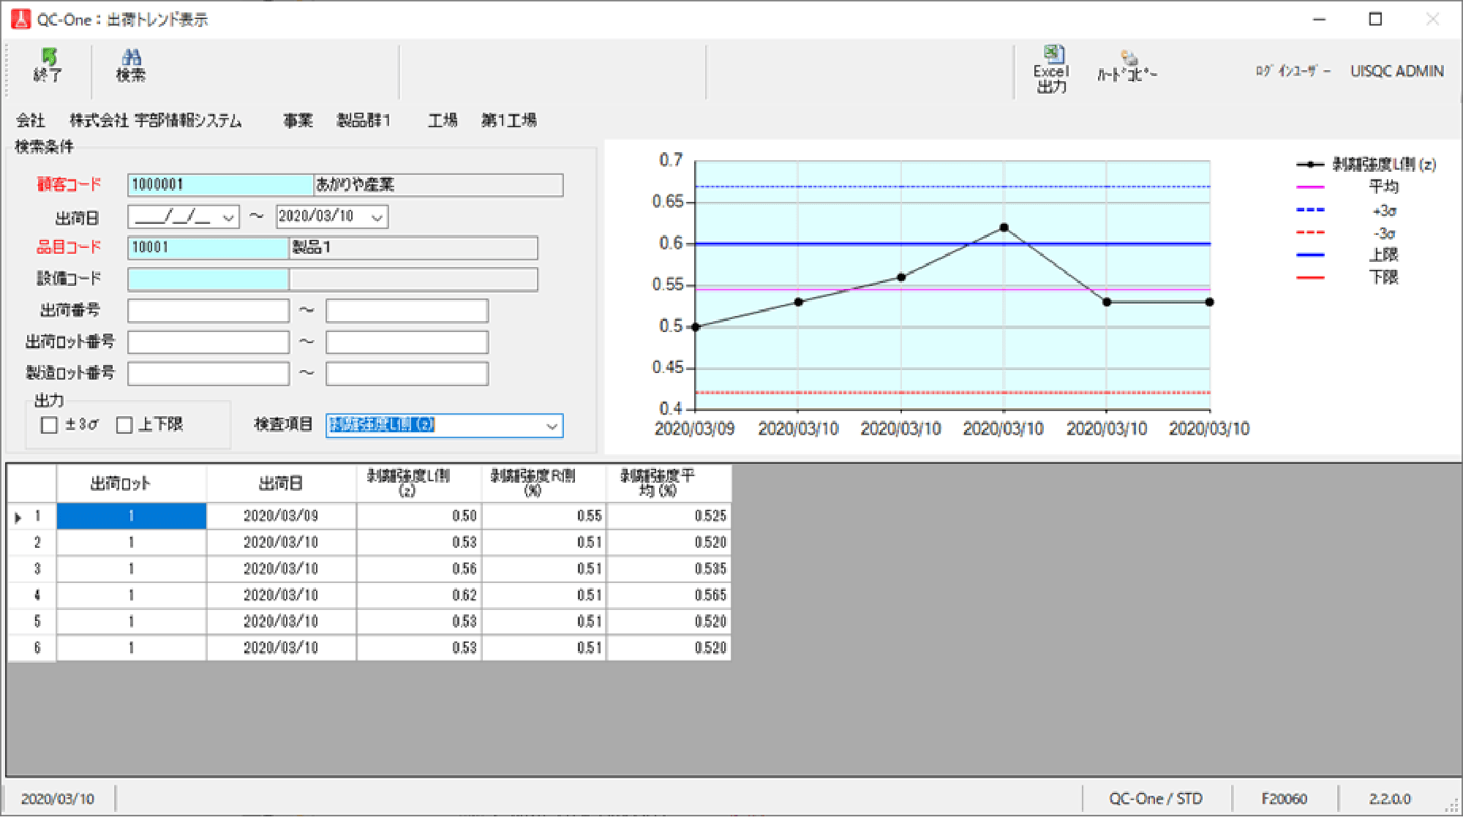Click the 出荷日 column header in the grid
This screenshot has height=817, width=1463.
pos(281,483)
